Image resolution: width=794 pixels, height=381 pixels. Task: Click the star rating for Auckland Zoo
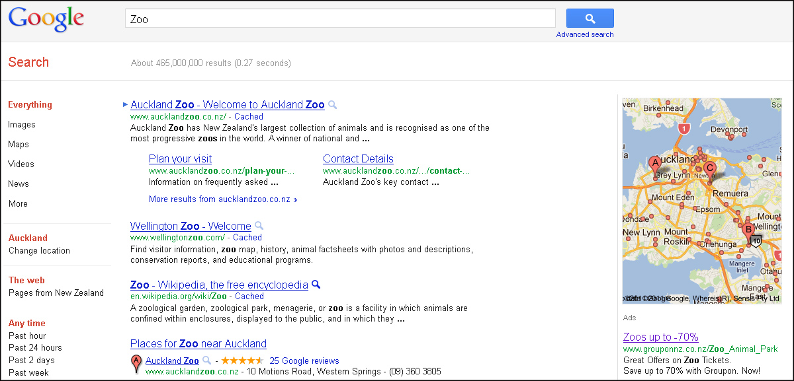242,361
